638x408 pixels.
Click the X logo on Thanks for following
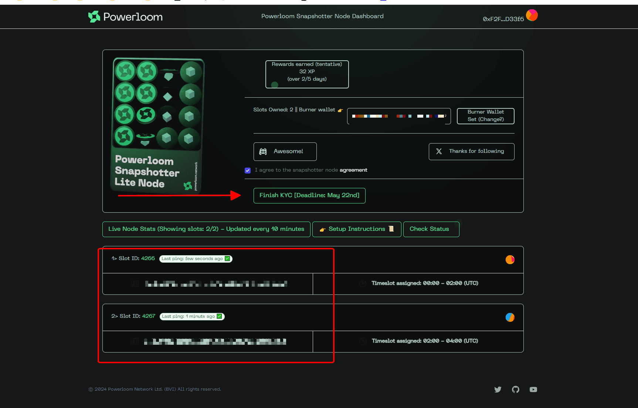(439, 151)
